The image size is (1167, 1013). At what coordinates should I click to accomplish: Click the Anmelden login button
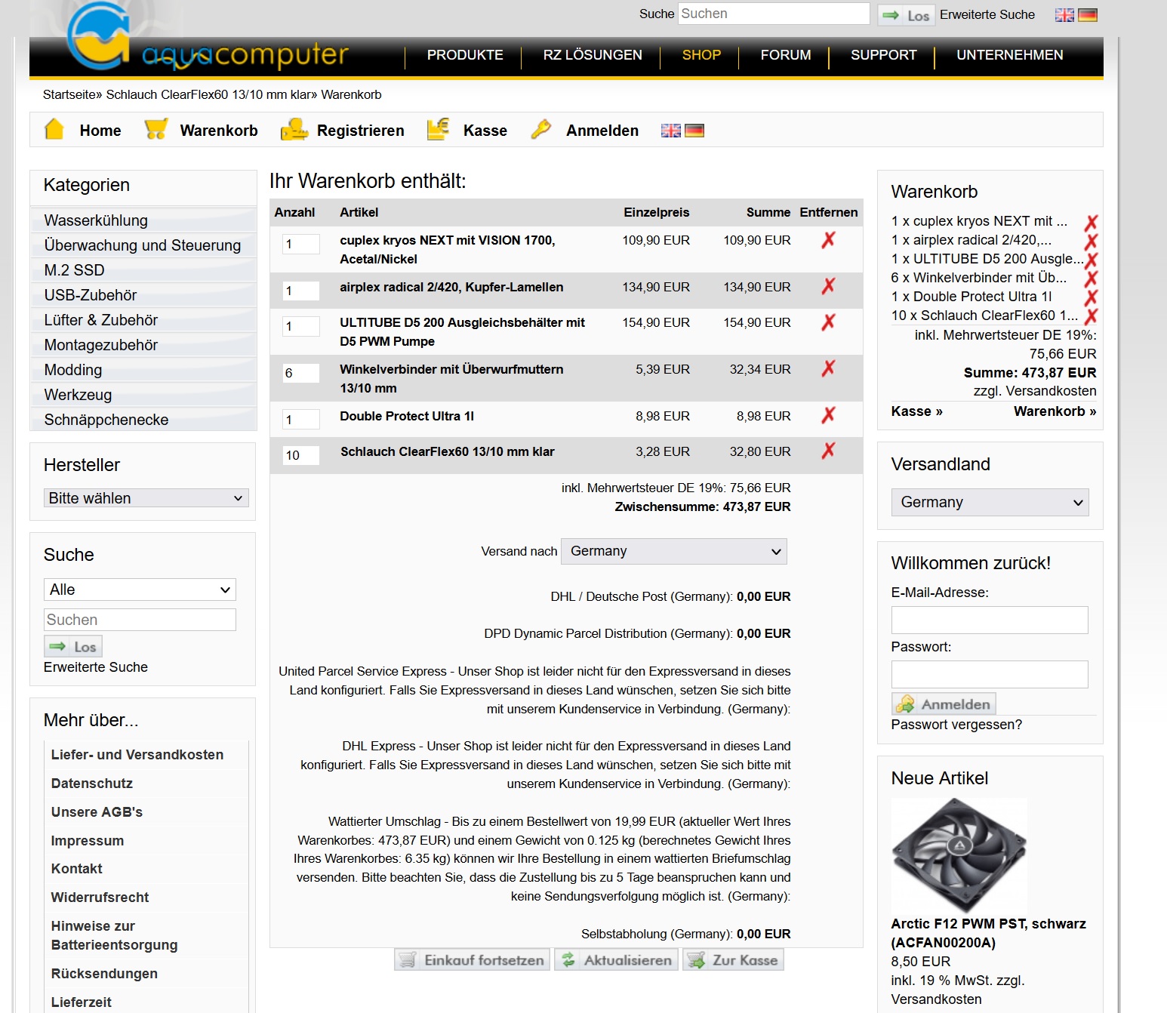[944, 704]
